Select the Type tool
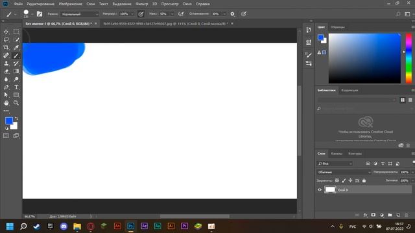 click(16, 87)
